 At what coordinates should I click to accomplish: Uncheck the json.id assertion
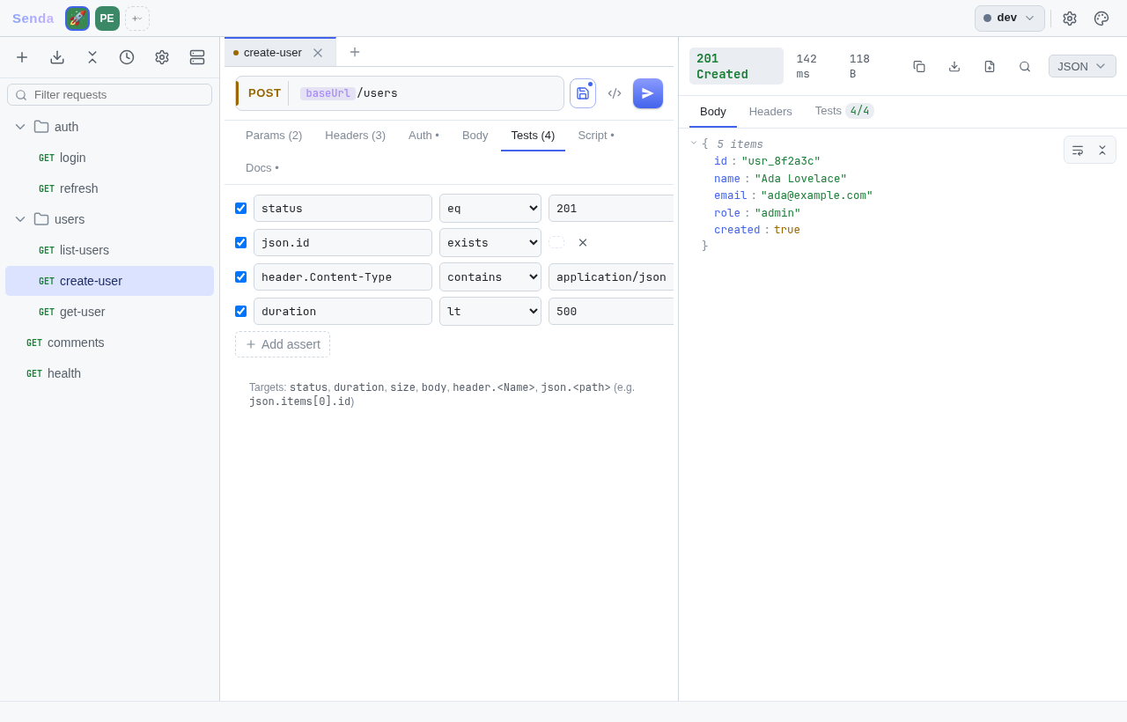point(241,243)
